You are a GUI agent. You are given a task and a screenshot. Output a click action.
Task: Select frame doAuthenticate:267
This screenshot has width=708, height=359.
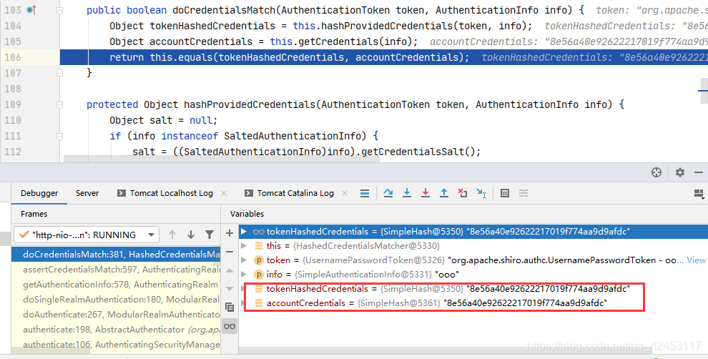pyautogui.click(x=116, y=314)
